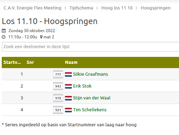Click the Dutch flag beside Stijn van der Waal

click(x=68, y=98)
